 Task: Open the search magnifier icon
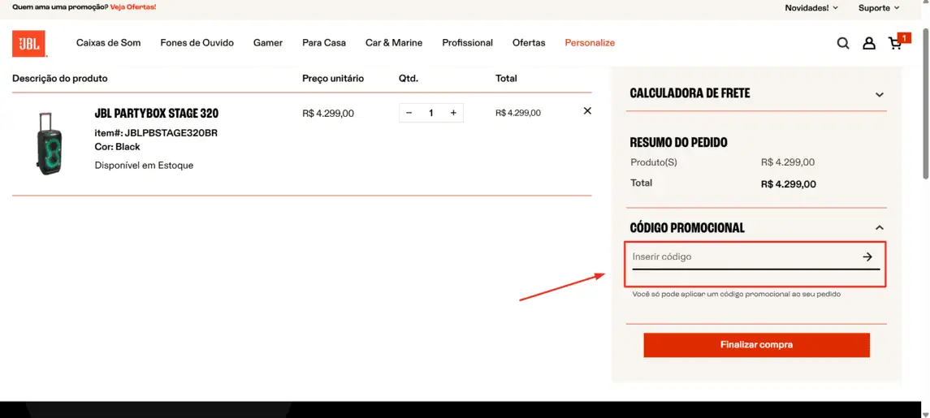[x=843, y=43]
